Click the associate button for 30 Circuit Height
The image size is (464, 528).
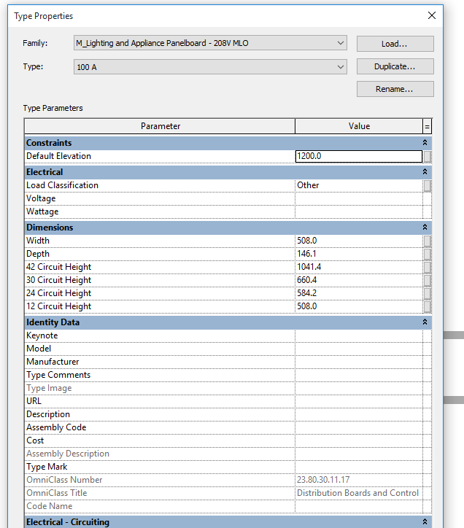428,281
